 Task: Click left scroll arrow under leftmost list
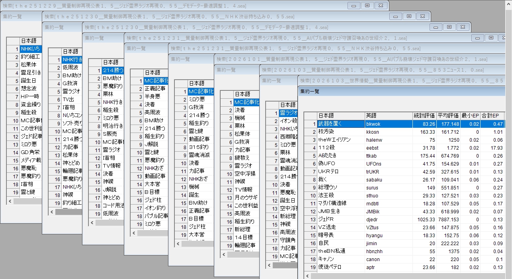pyautogui.click(x=10, y=201)
